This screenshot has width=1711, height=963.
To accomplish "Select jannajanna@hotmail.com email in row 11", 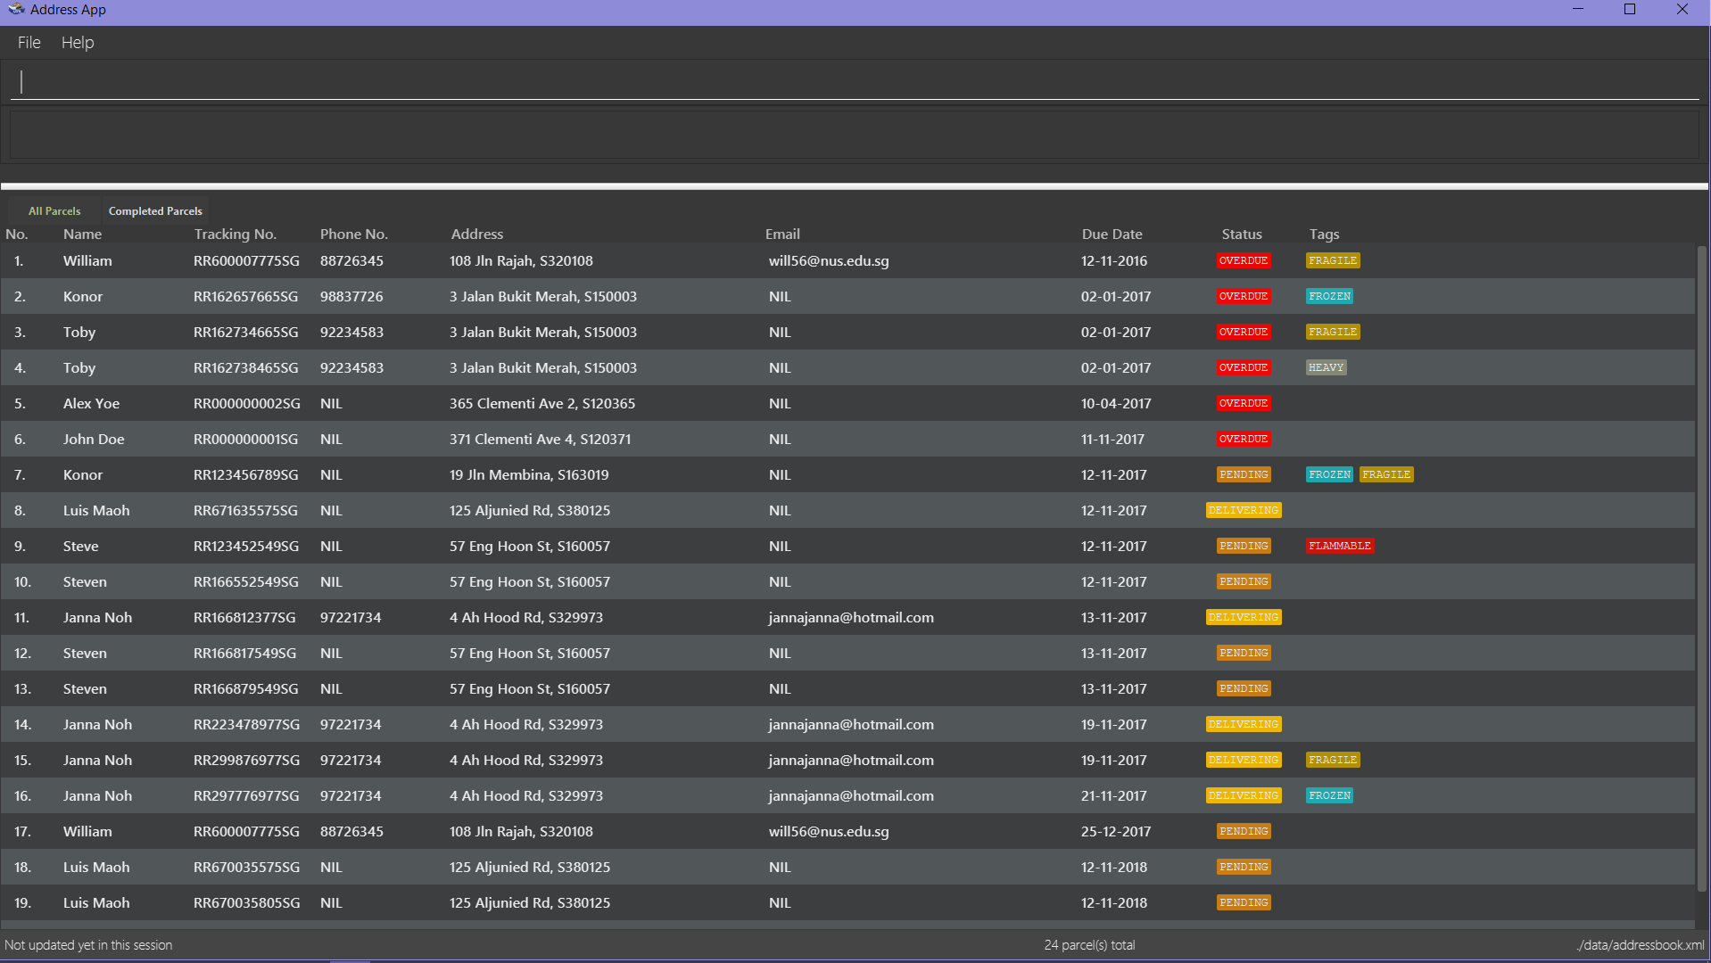I will 851,618.
